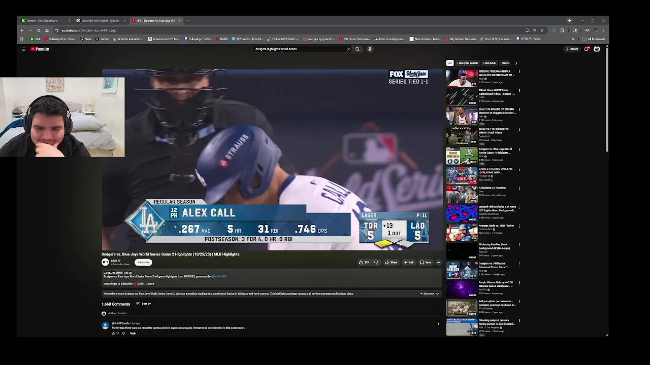Open Following - Twitch bookmark

[x=198, y=39]
